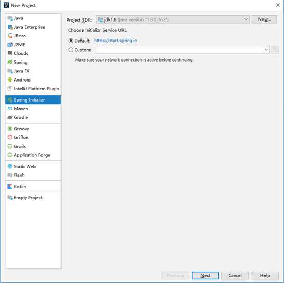This screenshot has height=283, width=284.
Task: Click the New... SDK button
Action: (x=264, y=19)
